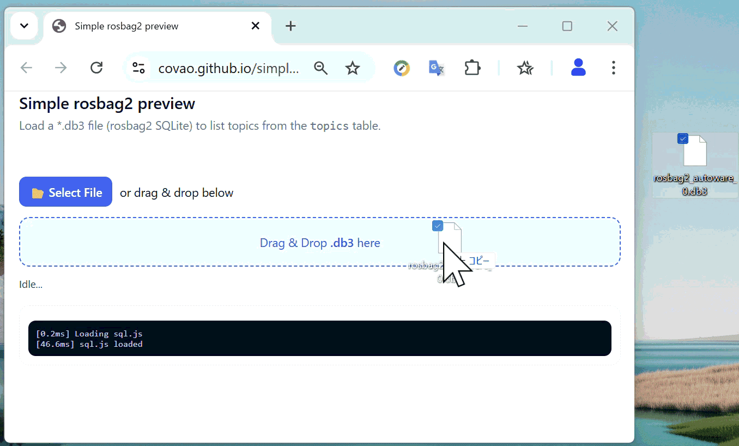The height and width of the screenshot is (446, 739).
Task: Click the grayed-out forward navigation arrow
Action: pyautogui.click(x=60, y=68)
